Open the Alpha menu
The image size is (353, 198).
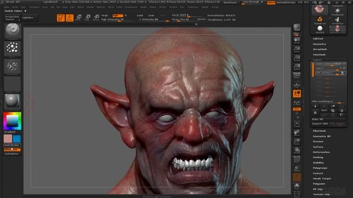7,7
